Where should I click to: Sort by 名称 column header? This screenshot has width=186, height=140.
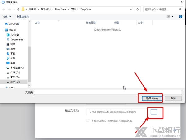[x=37, y=23]
